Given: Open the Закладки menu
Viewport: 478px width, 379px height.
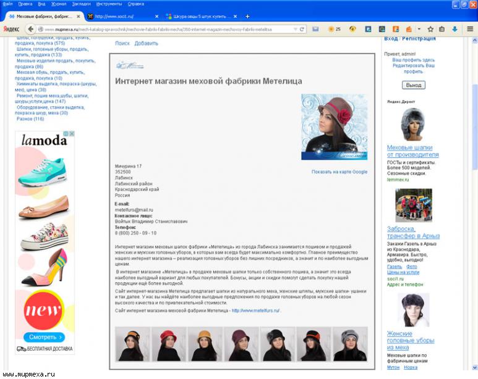Looking at the screenshot, I should point(81,4).
